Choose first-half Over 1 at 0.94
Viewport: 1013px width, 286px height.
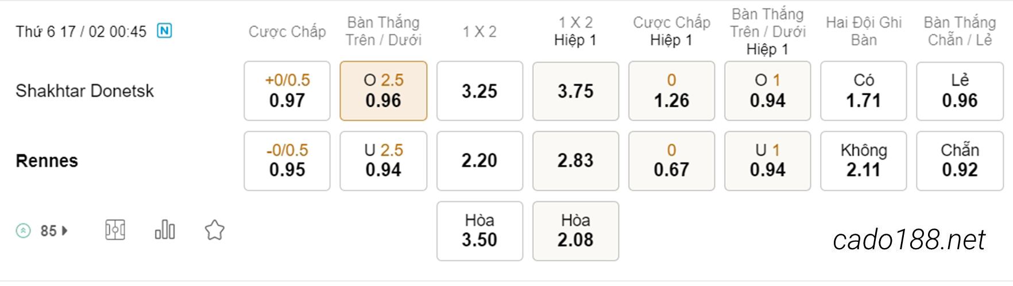(x=767, y=91)
